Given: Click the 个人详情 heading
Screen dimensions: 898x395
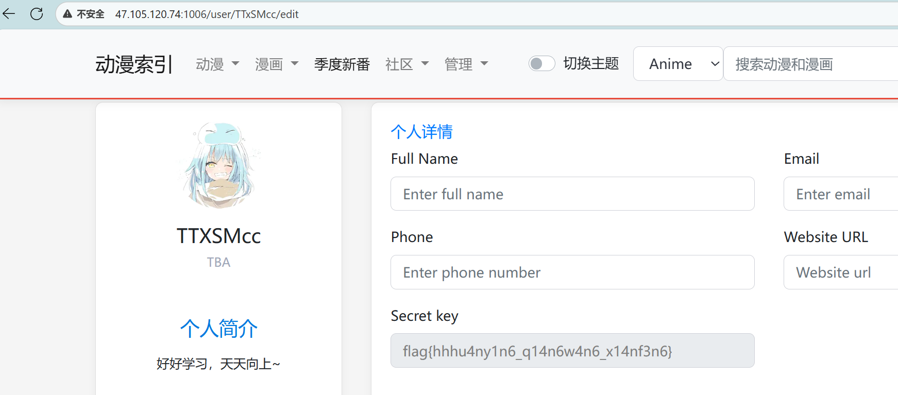Looking at the screenshot, I should point(421,132).
